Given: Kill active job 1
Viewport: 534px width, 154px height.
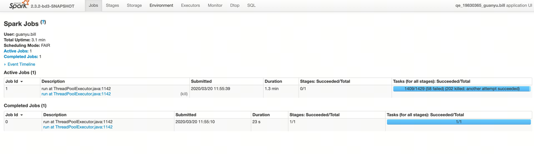Looking at the screenshot, I should [184, 94].
